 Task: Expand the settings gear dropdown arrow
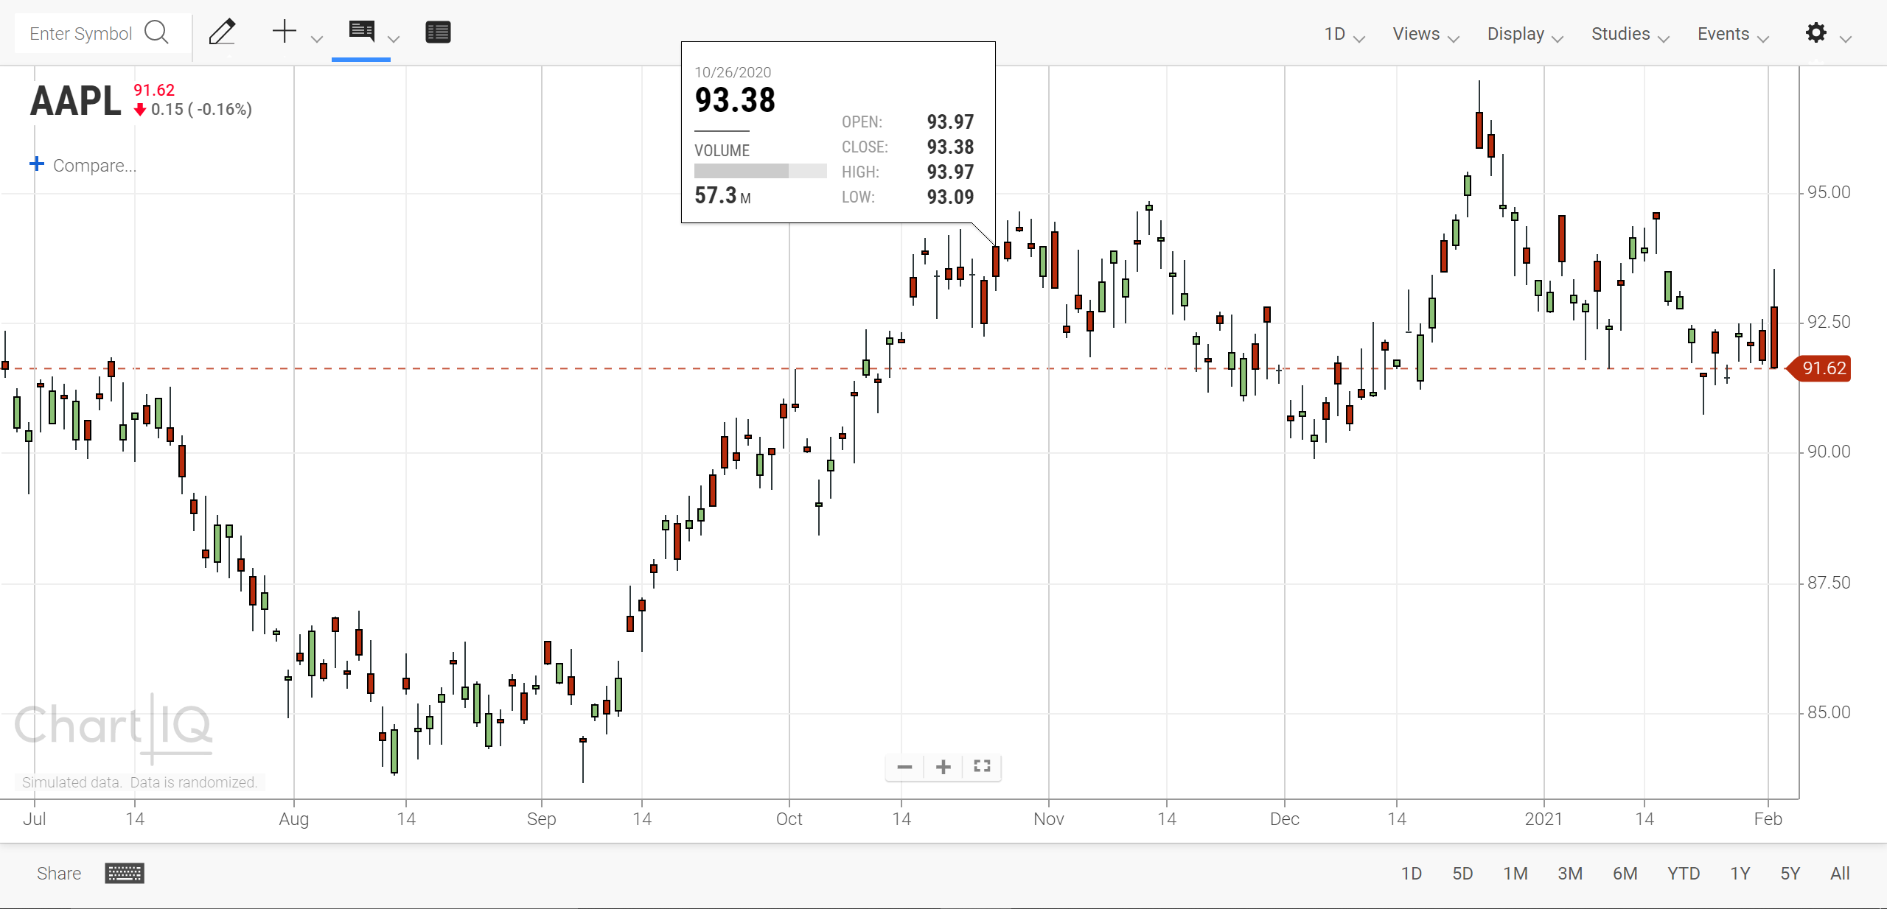coord(1846,38)
